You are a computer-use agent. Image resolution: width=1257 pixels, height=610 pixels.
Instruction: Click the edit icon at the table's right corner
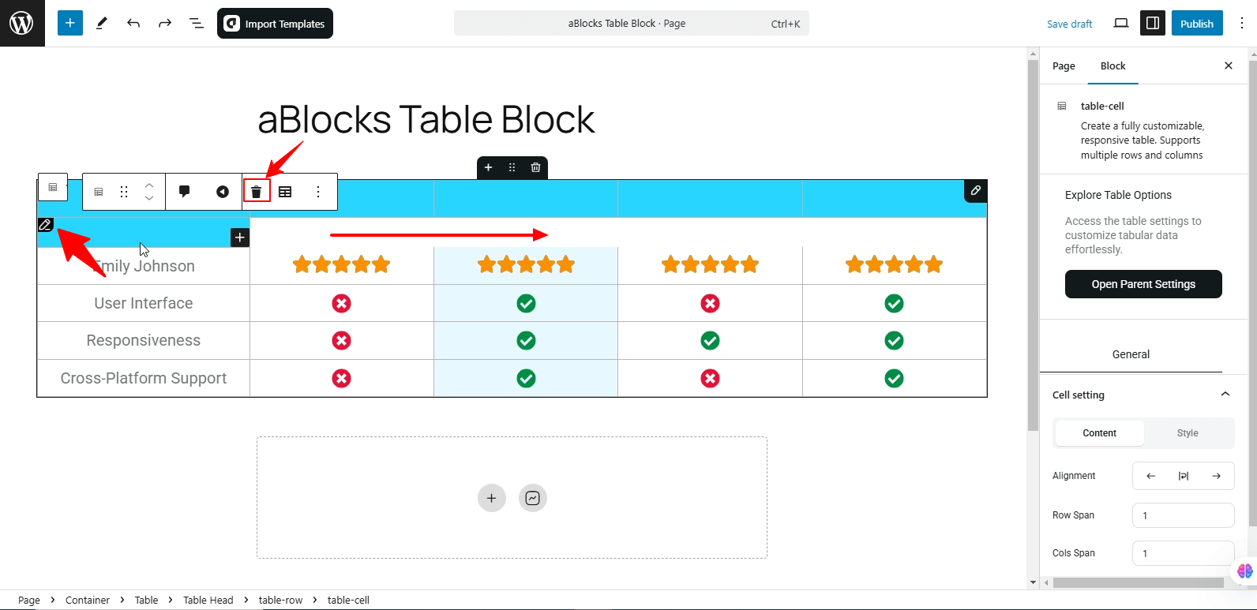(976, 191)
